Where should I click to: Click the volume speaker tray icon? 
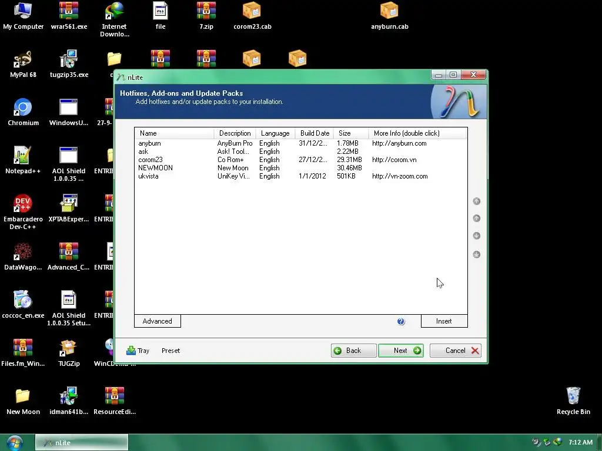point(536,442)
